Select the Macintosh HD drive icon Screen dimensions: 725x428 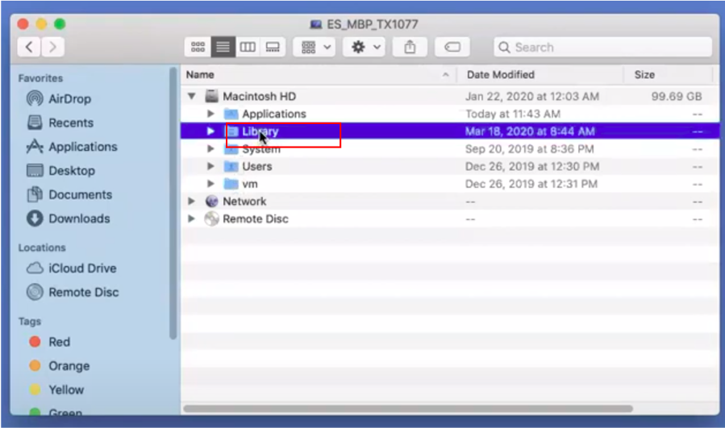[212, 96]
